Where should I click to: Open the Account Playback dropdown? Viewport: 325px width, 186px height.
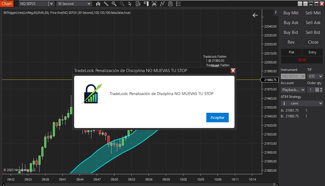click(x=293, y=90)
